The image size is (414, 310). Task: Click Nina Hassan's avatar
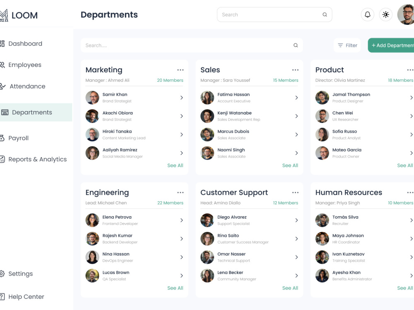92,257
